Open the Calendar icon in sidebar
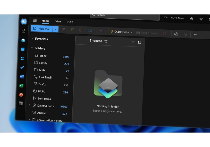This screenshot has width=210, height=147. [x=23, y=49]
